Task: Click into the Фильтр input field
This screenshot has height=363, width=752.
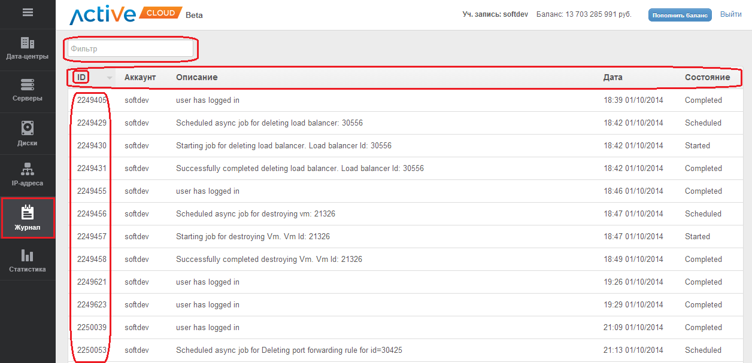Action: pyautogui.click(x=131, y=49)
